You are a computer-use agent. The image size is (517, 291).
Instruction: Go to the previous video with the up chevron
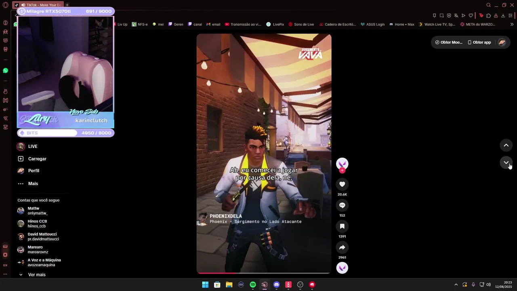tap(506, 145)
